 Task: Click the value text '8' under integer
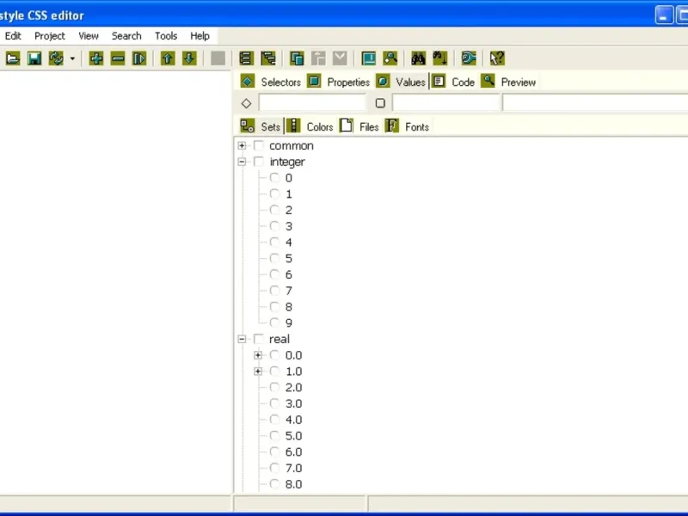[x=289, y=307]
